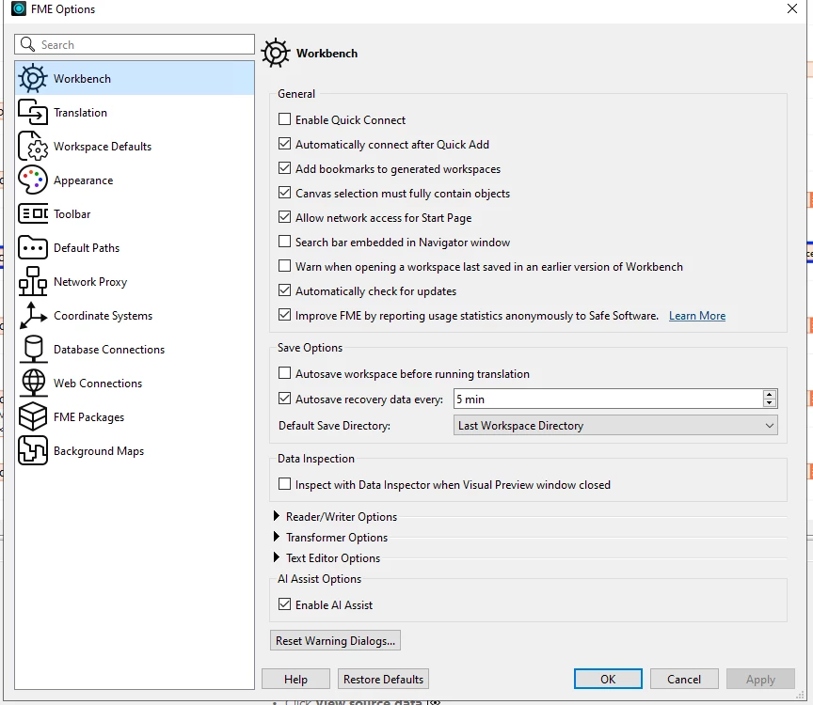Image resolution: width=813 pixels, height=705 pixels.
Task: Select Default Paths label in list
Action: click(87, 248)
